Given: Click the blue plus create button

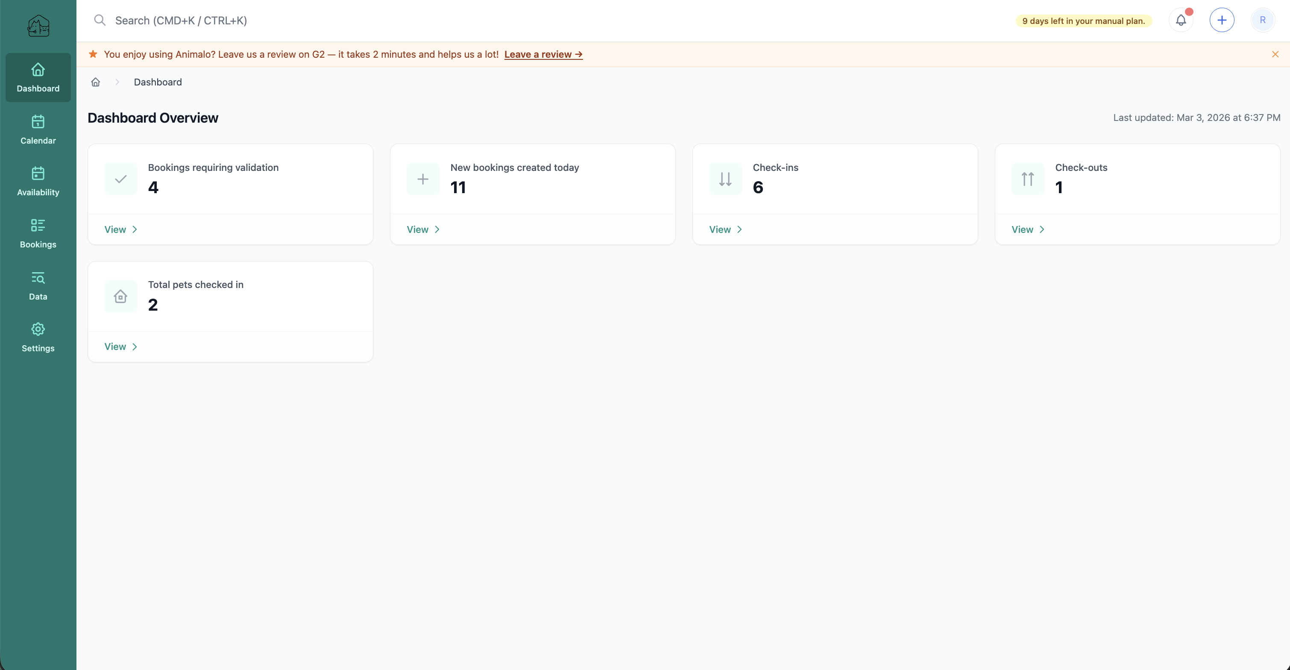Looking at the screenshot, I should click(1222, 20).
